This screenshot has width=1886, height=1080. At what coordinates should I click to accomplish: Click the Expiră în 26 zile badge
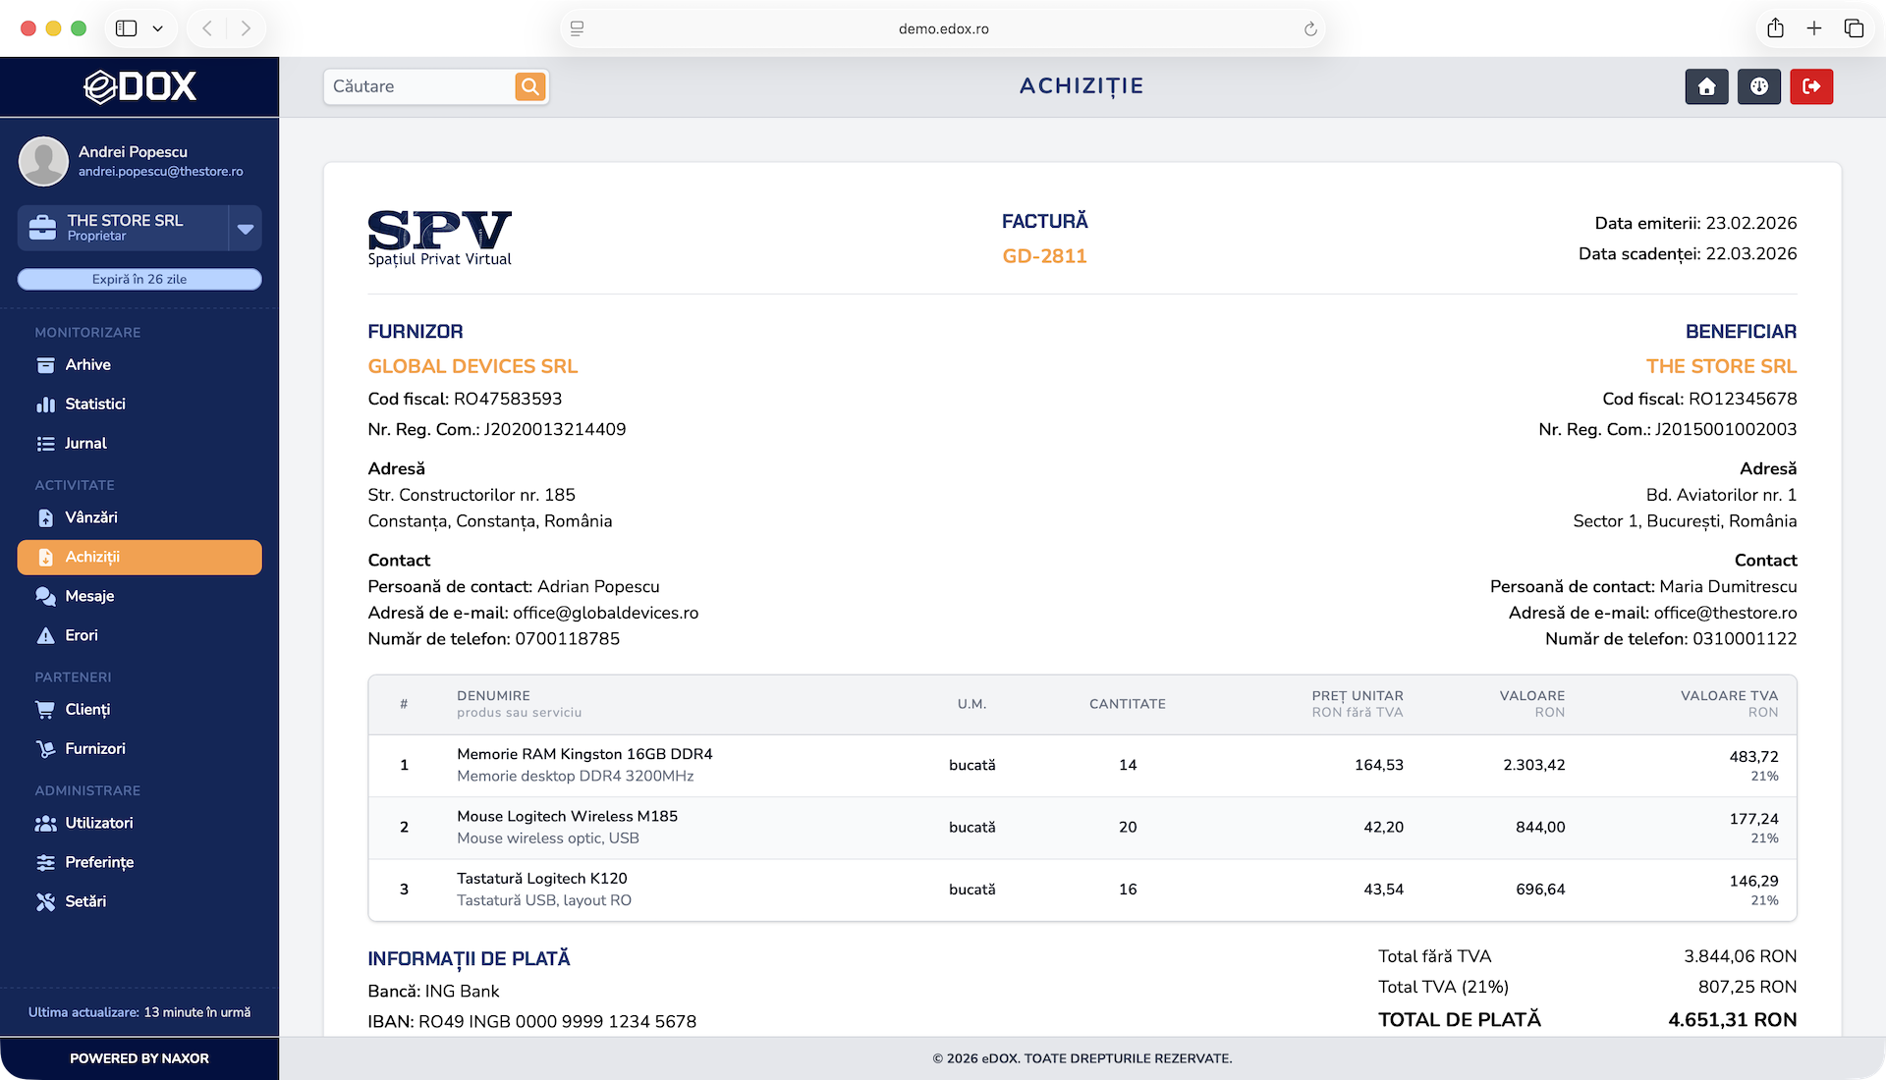tap(139, 280)
